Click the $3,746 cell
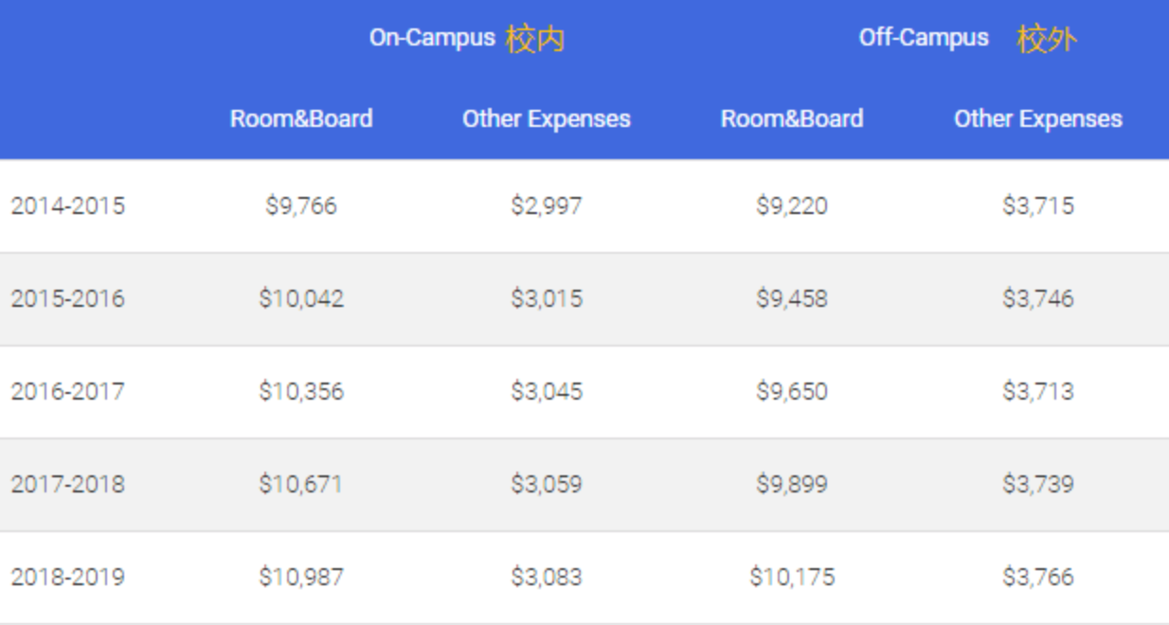Image resolution: width=1169 pixels, height=625 pixels. click(x=1038, y=299)
